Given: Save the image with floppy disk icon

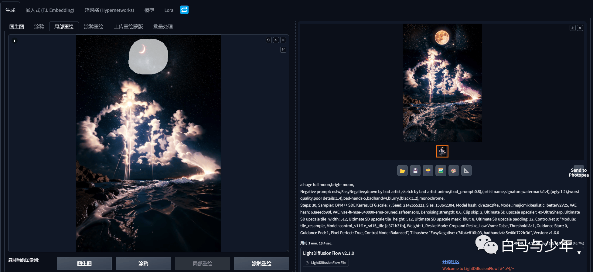Looking at the screenshot, I should coord(415,171).
